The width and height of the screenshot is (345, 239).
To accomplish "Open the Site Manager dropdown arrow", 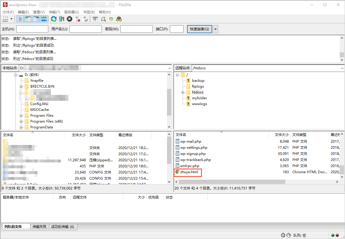I will [x=11, y=19].
